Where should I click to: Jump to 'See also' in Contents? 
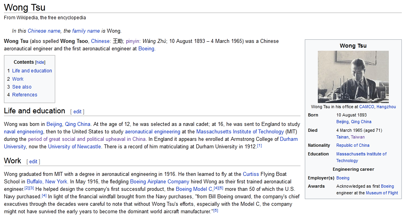coord(22,87)
